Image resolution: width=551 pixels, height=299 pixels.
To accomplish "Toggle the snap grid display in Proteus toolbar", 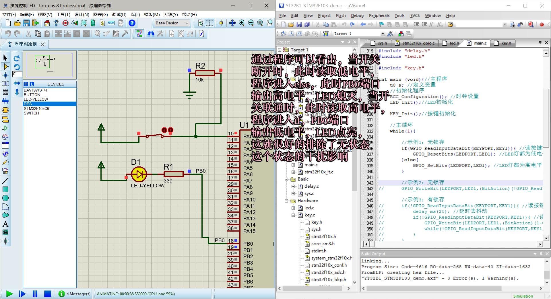I will pyautogui.click(x=210, y=23).
